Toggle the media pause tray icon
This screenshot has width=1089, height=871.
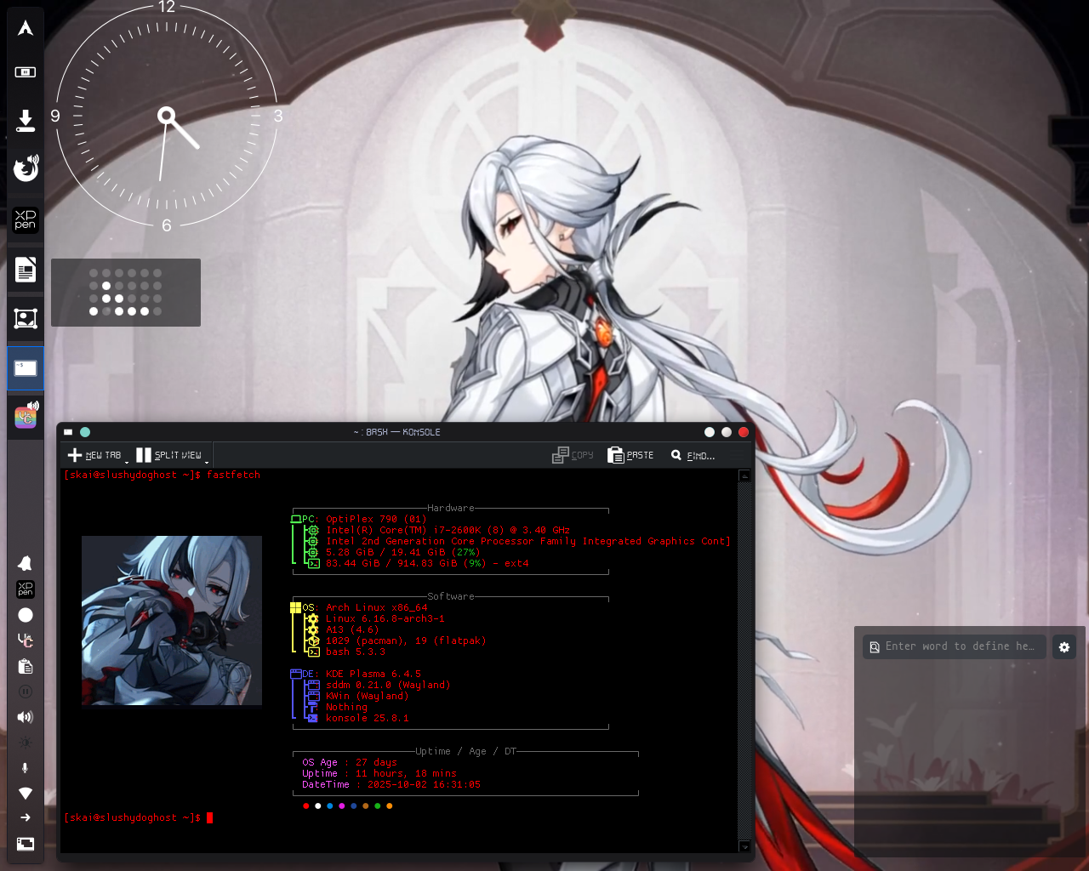click(x=26, y=692)
